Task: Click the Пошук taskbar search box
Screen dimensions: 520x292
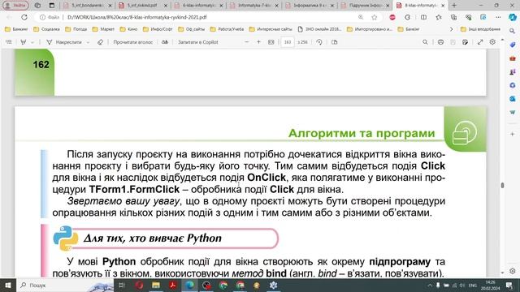Action: click(65, 285)
